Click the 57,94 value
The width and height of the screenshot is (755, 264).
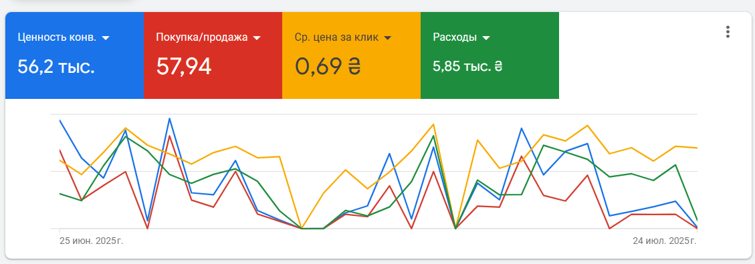(183, 66)
